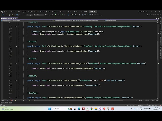Click the Buscar search box in title bar
Image resolution: width=162 pixels, height=121 pixels.
click(84, 12)
